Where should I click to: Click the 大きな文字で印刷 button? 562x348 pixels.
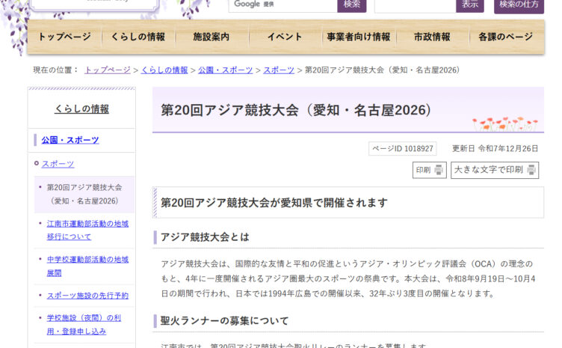coord(494,170)
